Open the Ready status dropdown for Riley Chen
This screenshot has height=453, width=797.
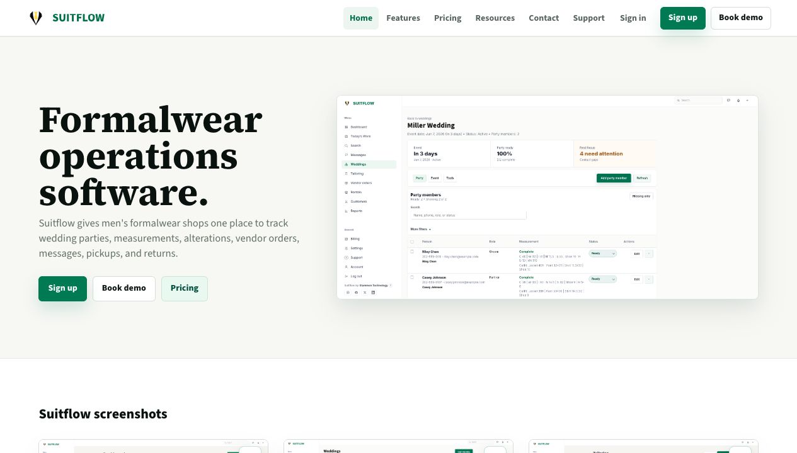click(602, 254)
